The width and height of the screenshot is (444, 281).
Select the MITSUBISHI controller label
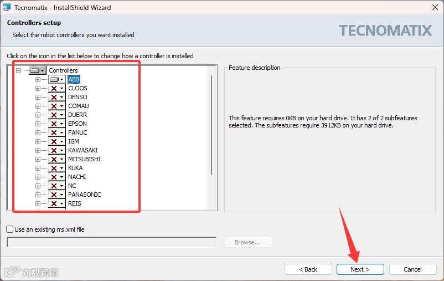(x=84, y=159)
